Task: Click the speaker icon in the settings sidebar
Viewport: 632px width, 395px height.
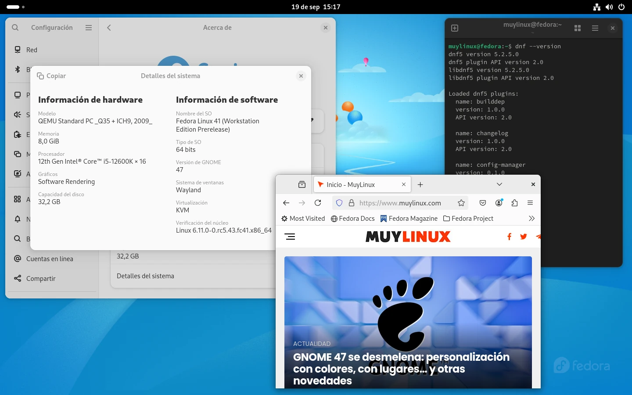Action: 18,115
